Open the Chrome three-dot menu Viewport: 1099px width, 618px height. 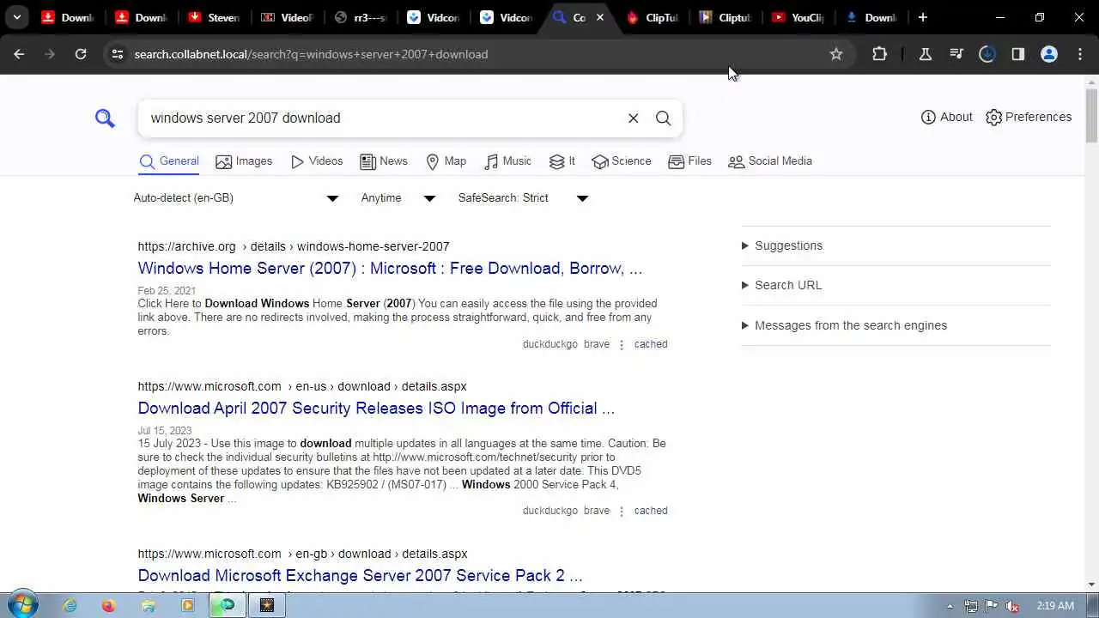1080,54
